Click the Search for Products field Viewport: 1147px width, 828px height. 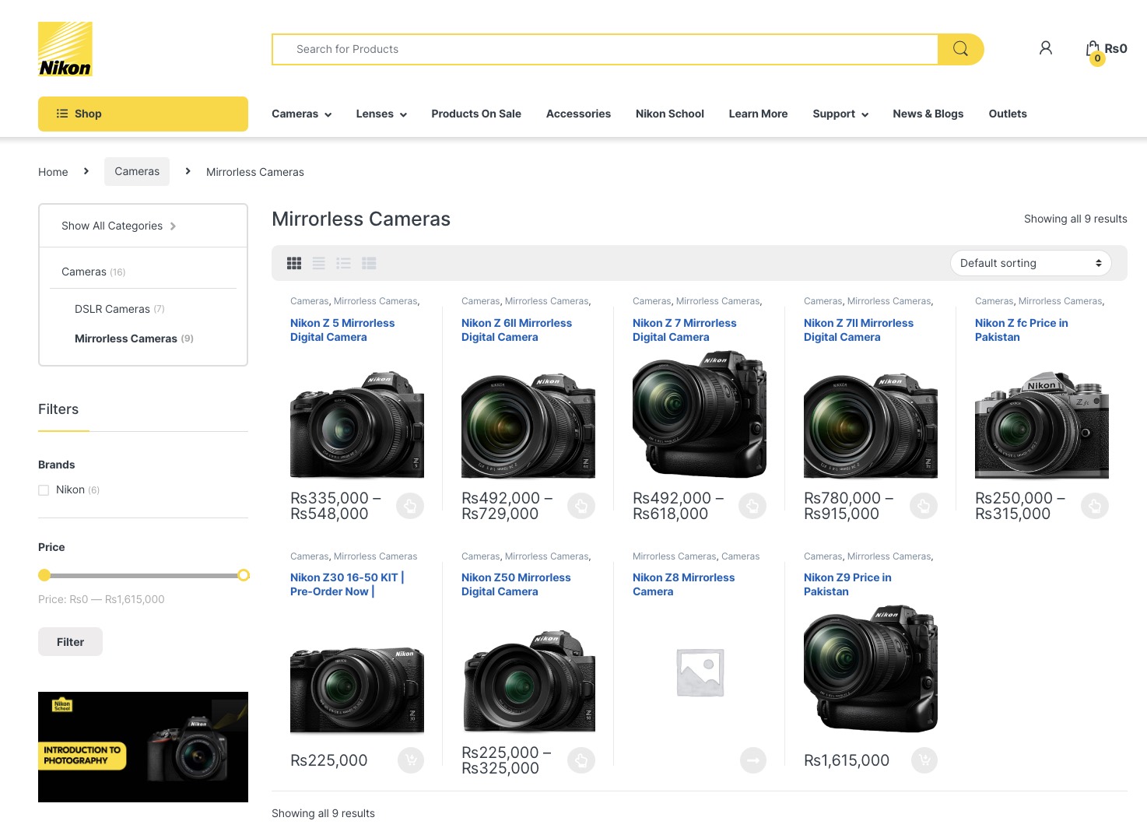[x=605, y=49]
